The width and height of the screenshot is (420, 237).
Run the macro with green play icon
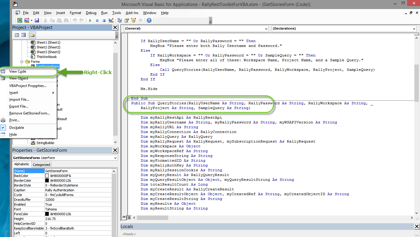[x=90, y=20]
